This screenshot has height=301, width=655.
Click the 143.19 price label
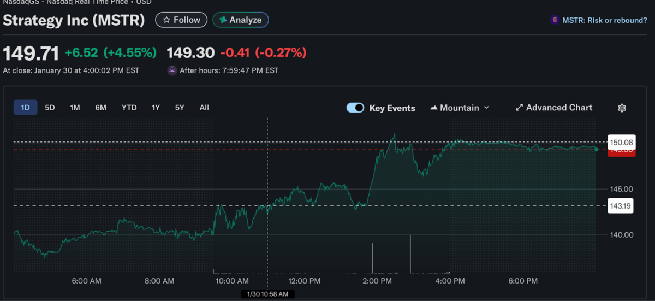click(x=621, y=206)
